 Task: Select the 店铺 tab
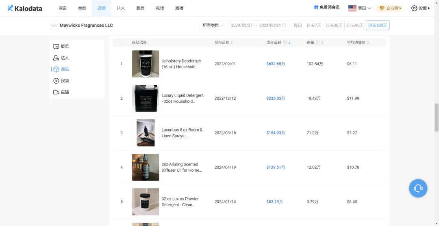click(x=101, y=9)
